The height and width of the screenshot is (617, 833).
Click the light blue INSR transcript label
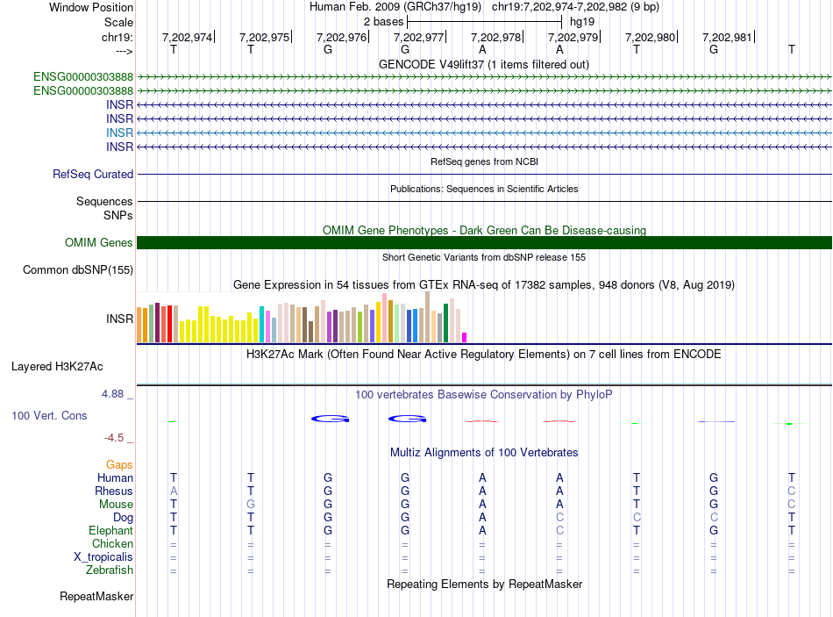tap(119, 133)
